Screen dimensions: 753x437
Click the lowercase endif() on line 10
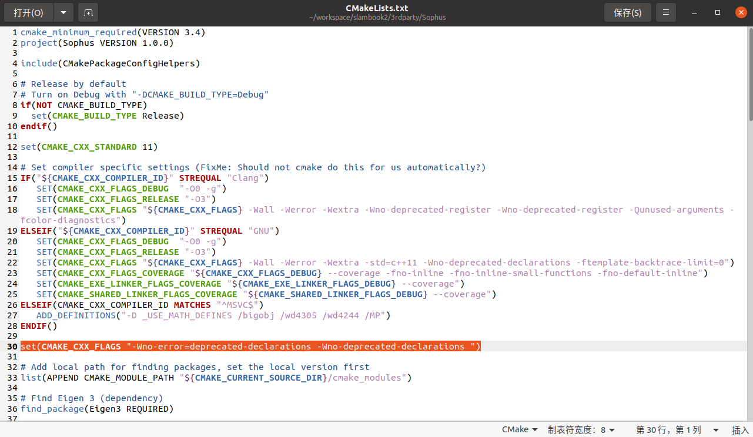[39, 126]
